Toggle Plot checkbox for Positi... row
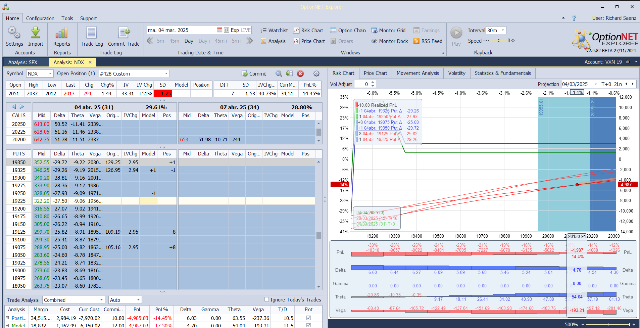The width and height of the screenshot is (640, 328). pos(308,318)
